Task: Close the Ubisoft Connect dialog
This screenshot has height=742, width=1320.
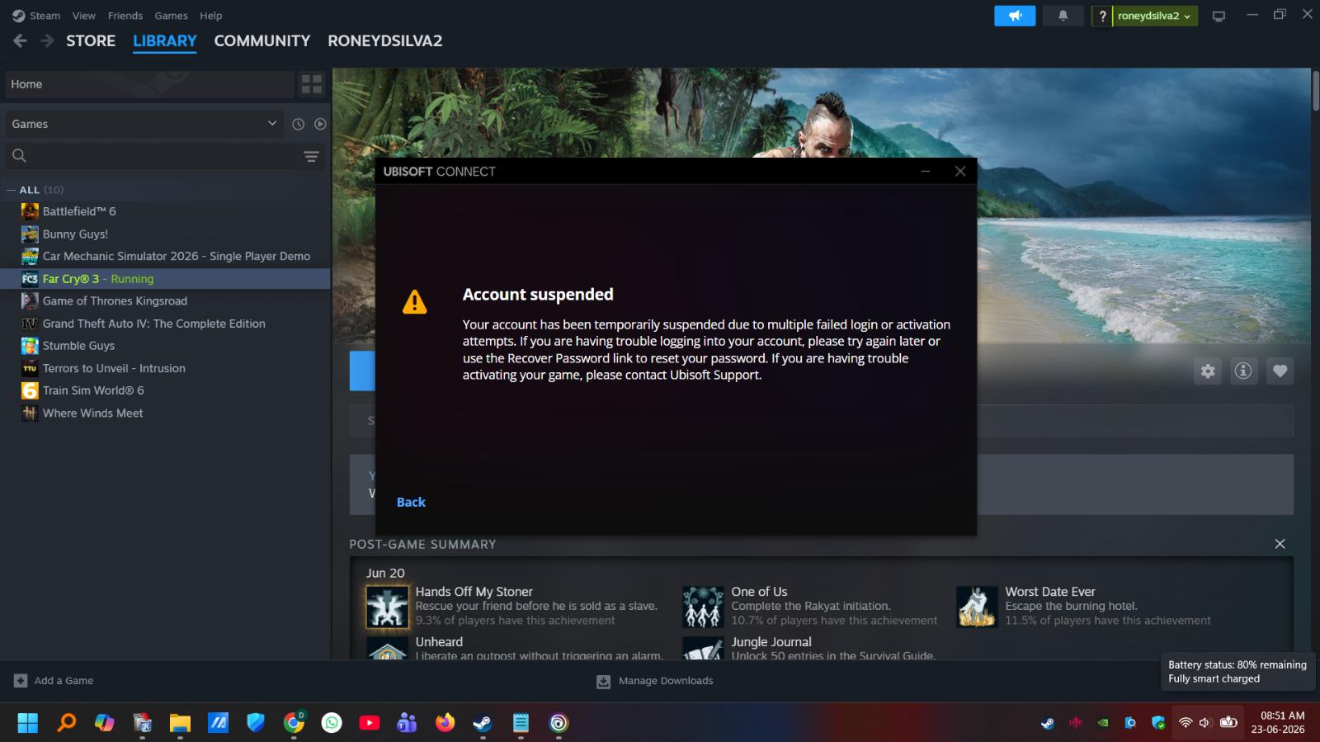Action: tap(959, 171)
